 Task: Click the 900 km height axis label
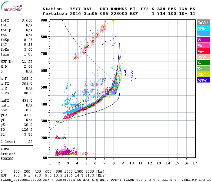pos(44,20)
